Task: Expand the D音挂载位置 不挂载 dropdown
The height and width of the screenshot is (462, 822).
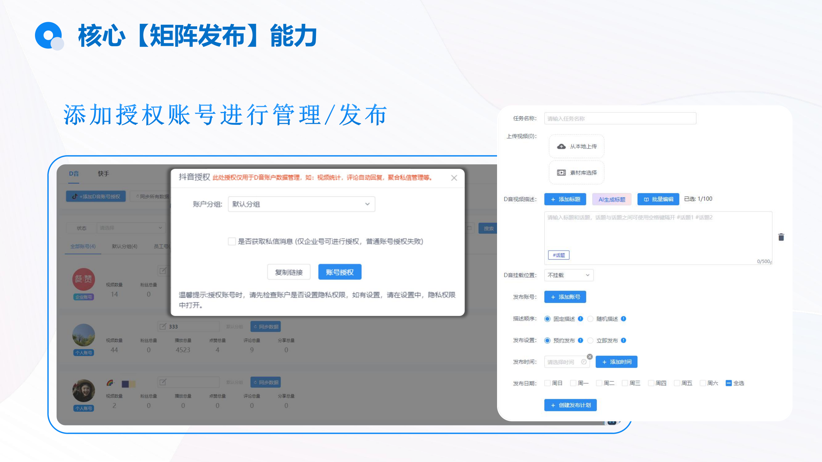Action: point(568,275)
